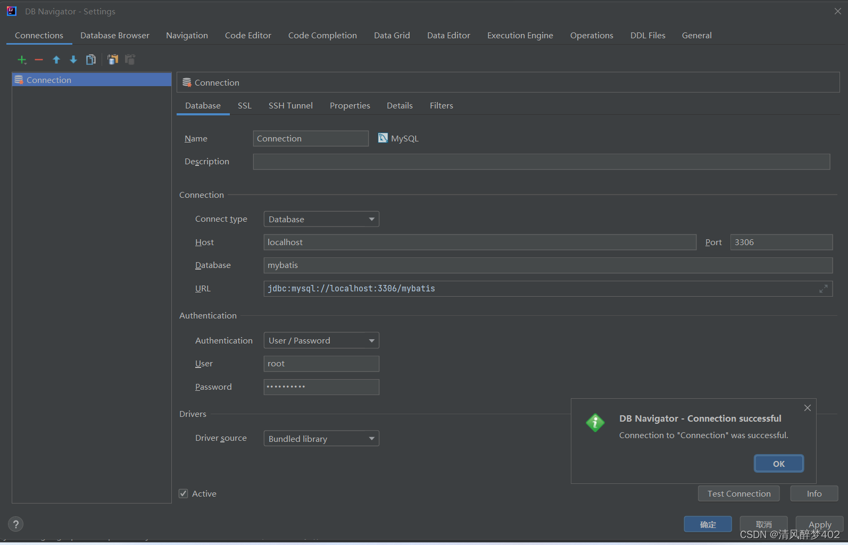Open the Details sub-tab
Viewport: 848px width, 545px height.
[x=400, y=105]
